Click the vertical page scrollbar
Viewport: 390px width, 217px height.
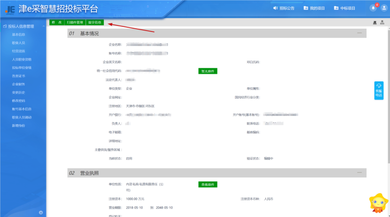tap(388, 94)
